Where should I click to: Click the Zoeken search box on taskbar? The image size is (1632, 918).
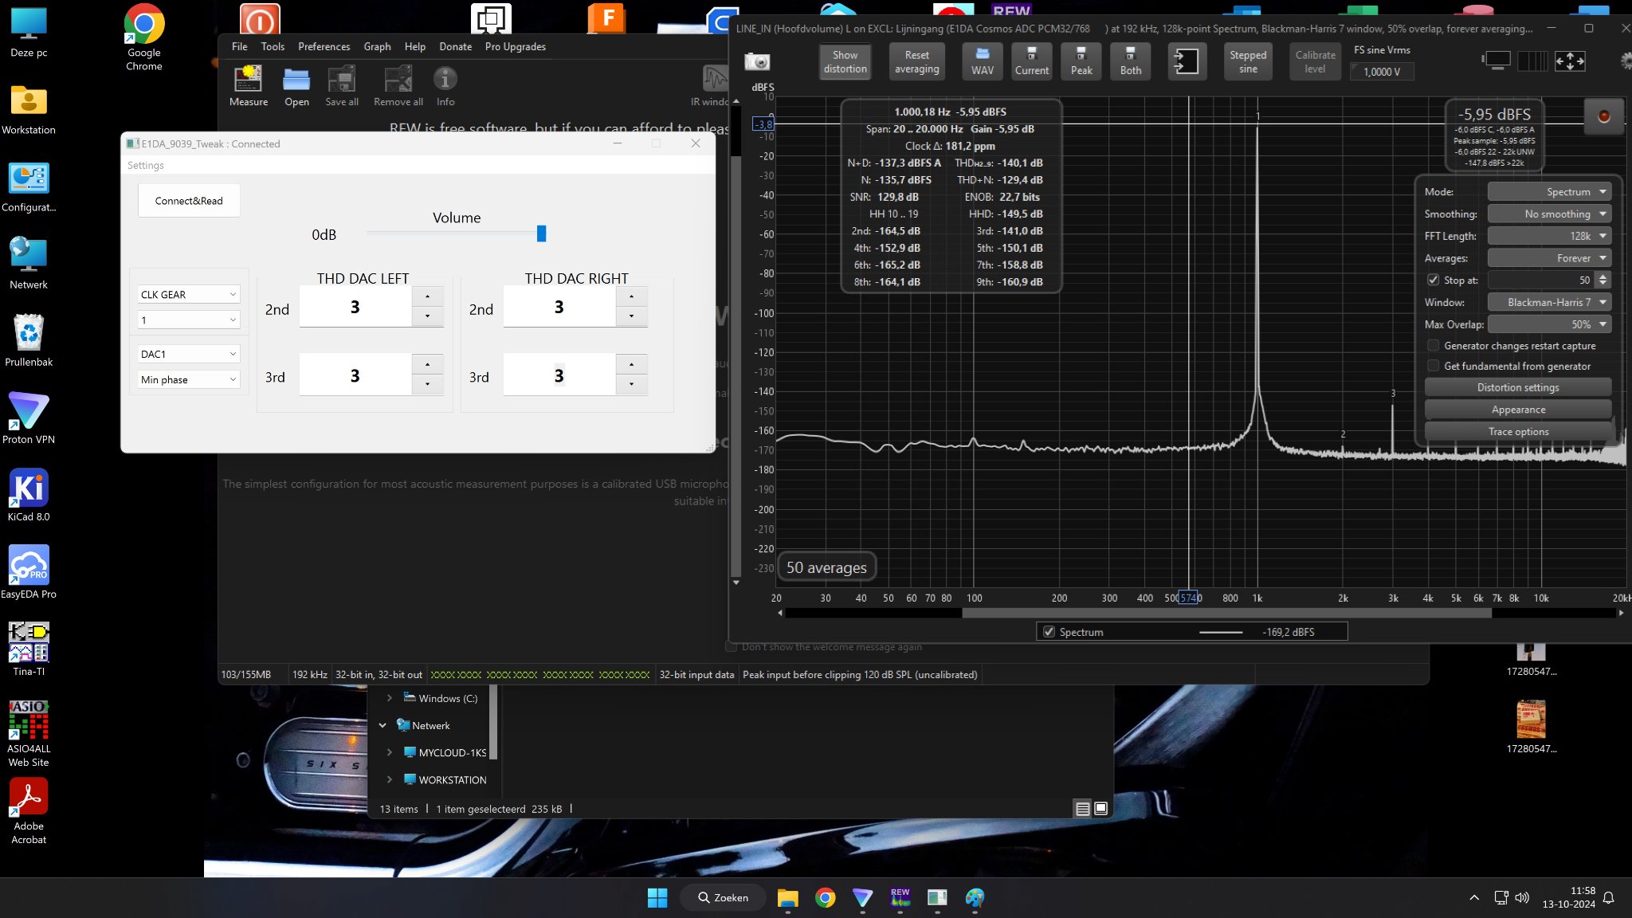pyautogui.click(x=723, y=898)
